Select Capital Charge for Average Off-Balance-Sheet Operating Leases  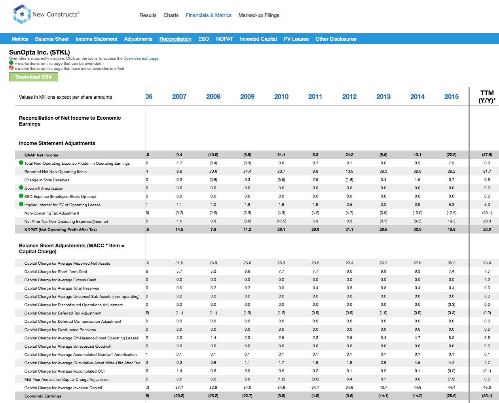(x=82, y=338)
